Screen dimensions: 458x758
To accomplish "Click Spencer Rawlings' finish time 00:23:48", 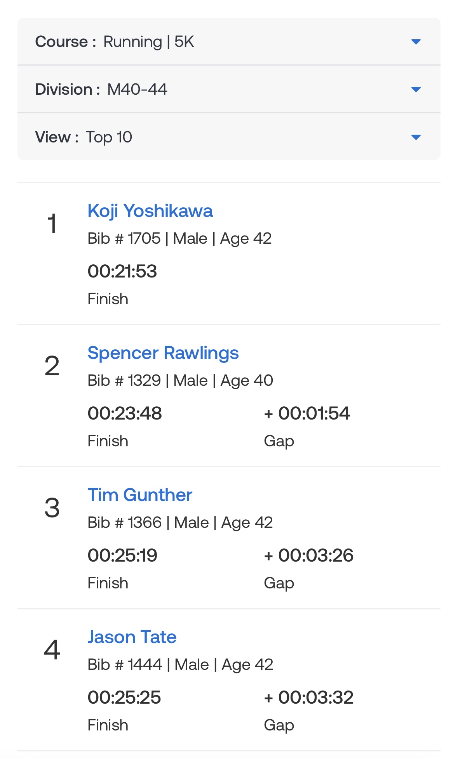I will (125, 413).
